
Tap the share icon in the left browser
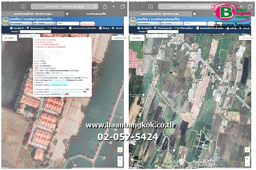click(x=105, y=6)
